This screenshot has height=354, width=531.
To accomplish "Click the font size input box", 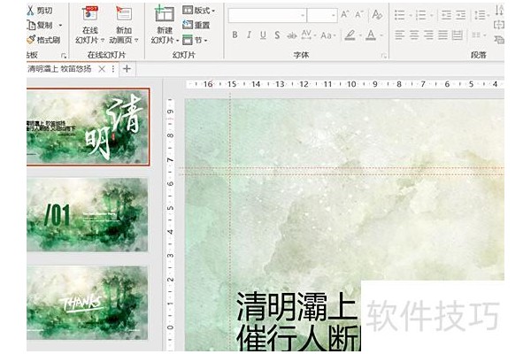I will coord(322,15).
